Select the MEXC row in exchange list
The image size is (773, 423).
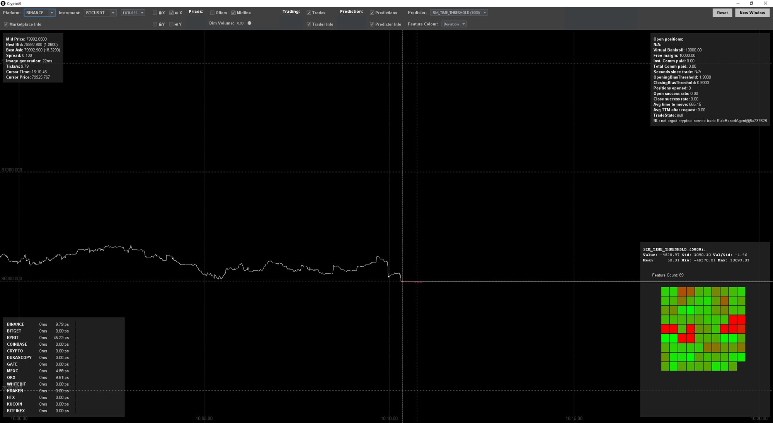click(x=38, y=371)
